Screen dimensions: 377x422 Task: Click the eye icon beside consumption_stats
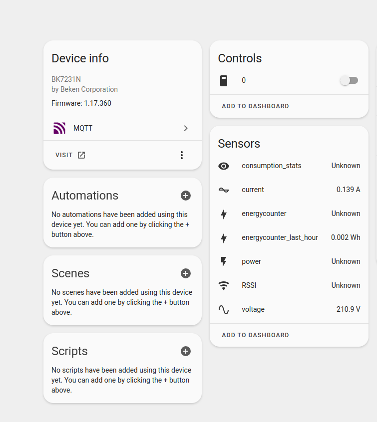click(x=224, y=166)
